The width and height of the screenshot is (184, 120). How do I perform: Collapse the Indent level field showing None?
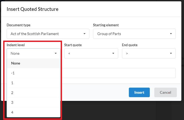tap(33, 53)
